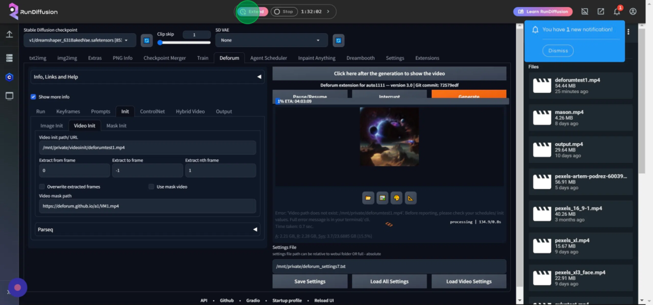Viewport: 653px width, 305px height.
Task: Click the palette icon under preview
Action: pyautogui.click(x=397, y=198)
